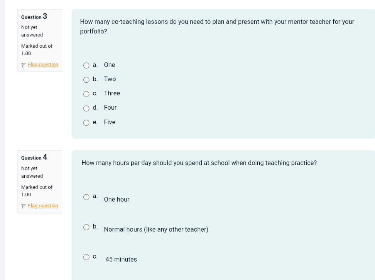Click "Marked out of 1.00" under Question 4
375x280 pixels.
[x=37, y=190]
